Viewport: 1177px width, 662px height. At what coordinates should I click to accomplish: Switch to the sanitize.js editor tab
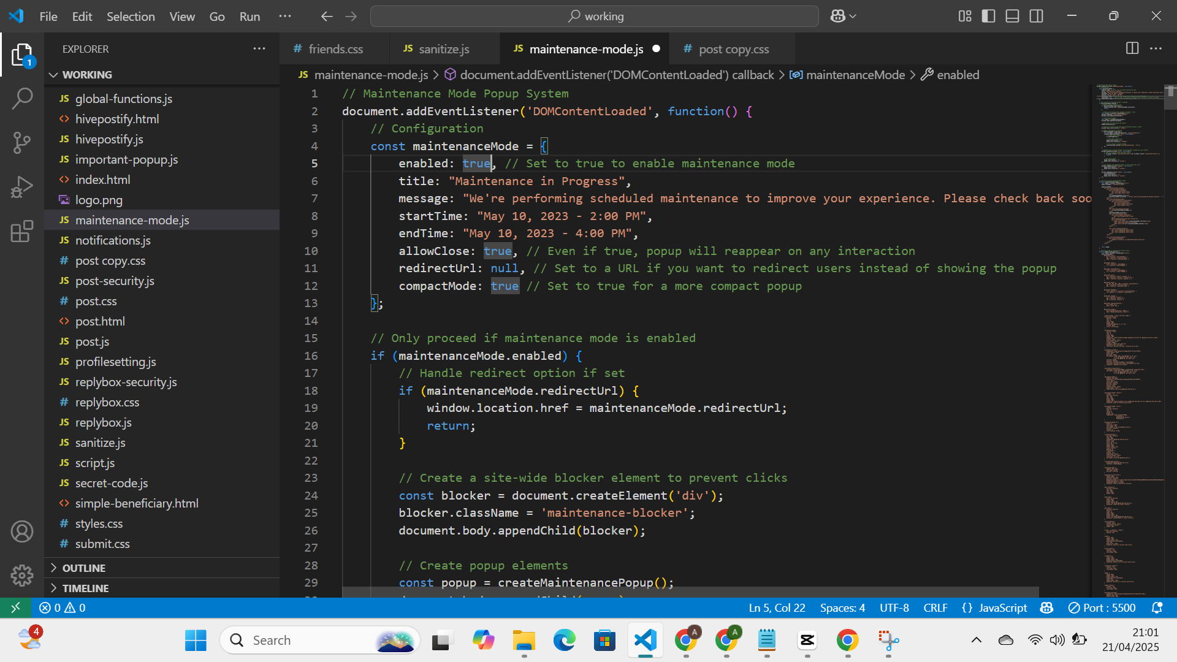[x=444, y=49]
